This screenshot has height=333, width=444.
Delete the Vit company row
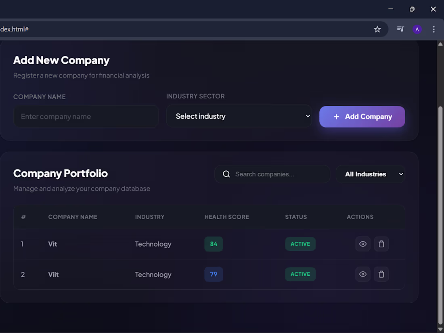coord(381,244)
